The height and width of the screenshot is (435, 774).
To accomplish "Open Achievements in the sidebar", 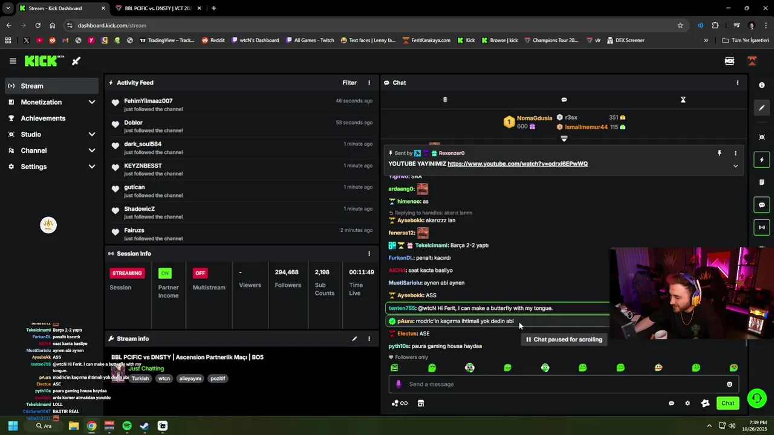I will (52, 118).
